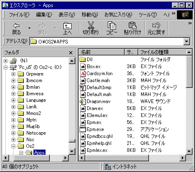The image size is (195, 172).
Task: Expand the Netscape folder tree node
Action: coord(13,133)
